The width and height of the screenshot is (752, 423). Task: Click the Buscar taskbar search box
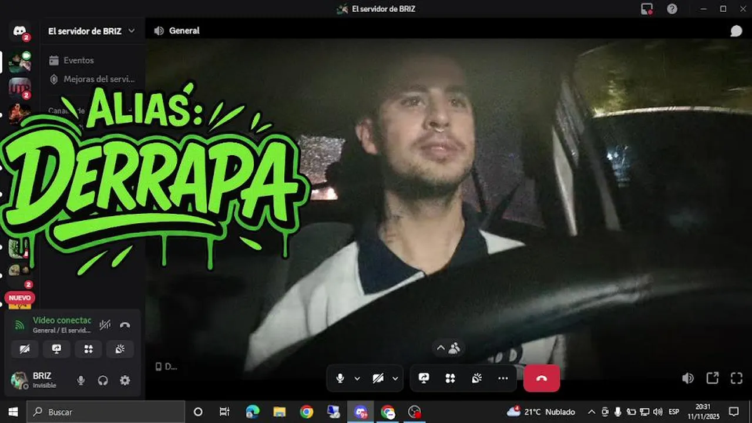coord(106,412)
